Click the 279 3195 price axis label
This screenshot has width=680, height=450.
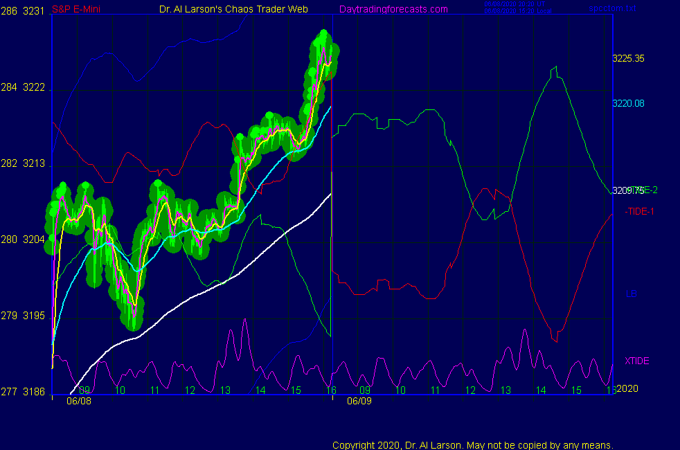[23, 316]
